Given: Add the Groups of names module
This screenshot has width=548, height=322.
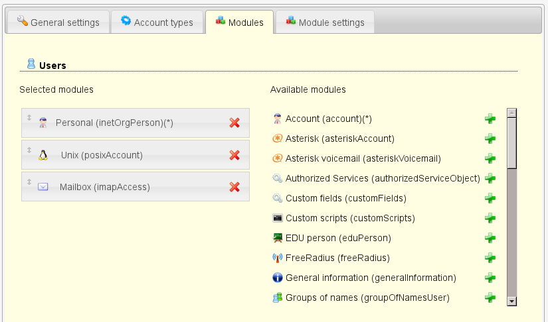Looking at the screenshot, I should coord(490,297).
